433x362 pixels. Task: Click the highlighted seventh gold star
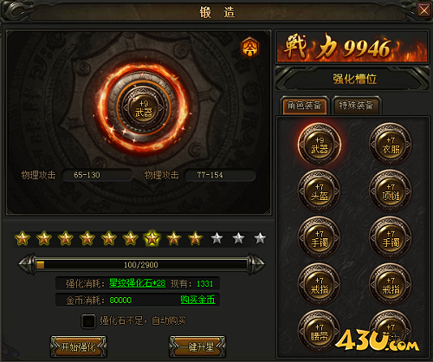tap(152, 238)
